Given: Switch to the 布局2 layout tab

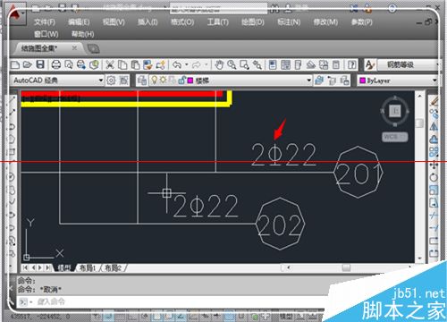Looking at the screenshot, I should pyautogui.click(x=113, y=268).
